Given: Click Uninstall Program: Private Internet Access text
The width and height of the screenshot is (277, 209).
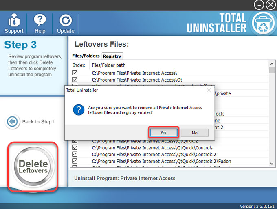Looking at the screenshot, I should pyautogui.click(x=125, y=178).
